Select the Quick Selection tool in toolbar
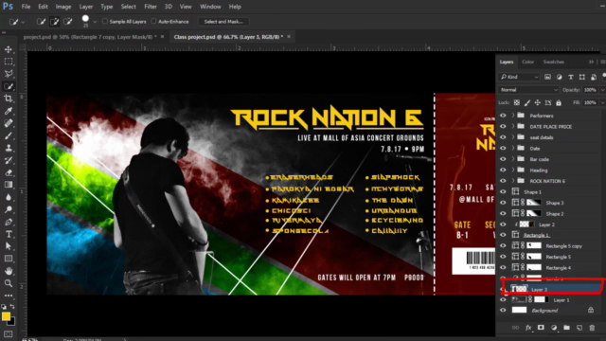606x341 pixels. pyautogui.click(x=9, y=86)
